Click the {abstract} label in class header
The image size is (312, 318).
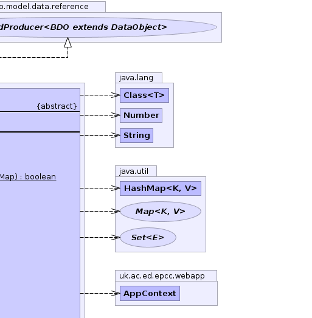[x=57, y=106]
